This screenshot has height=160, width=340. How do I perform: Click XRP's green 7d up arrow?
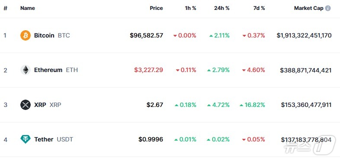point(241,105)
